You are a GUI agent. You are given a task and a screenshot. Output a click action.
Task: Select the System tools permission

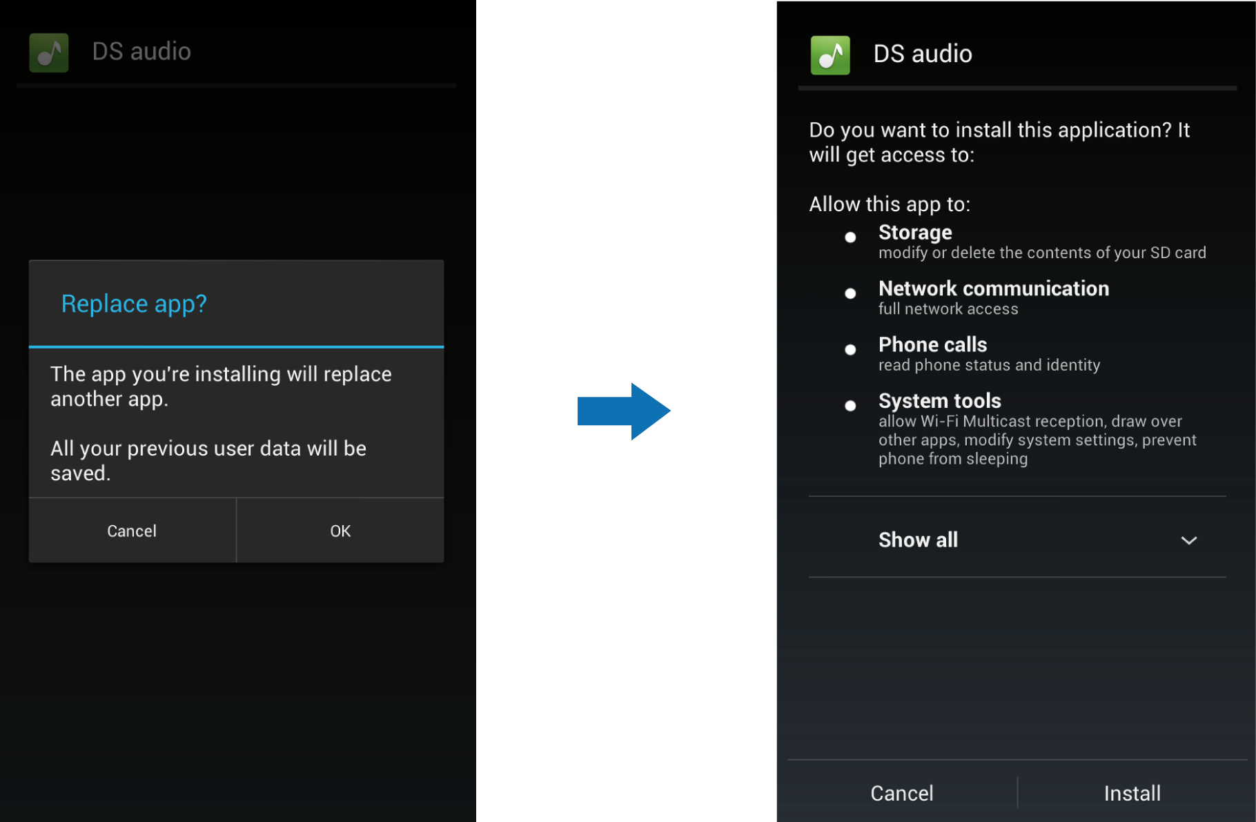click(x=1021, y=429)
